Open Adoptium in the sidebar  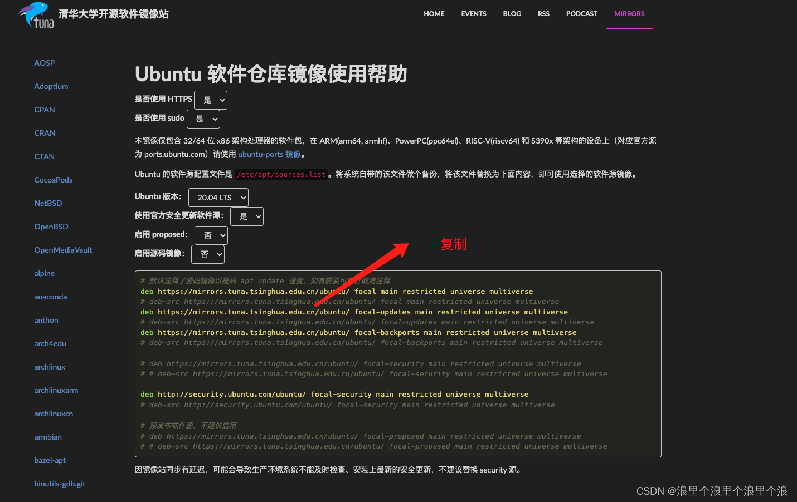(51, 86)
